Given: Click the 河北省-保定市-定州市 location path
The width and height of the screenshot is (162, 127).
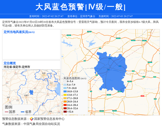Looking at the screenshot, I should 17,67.
